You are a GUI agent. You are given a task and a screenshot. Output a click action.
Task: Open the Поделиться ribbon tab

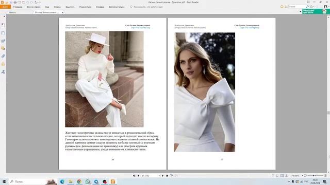click(x=85, y=7)
